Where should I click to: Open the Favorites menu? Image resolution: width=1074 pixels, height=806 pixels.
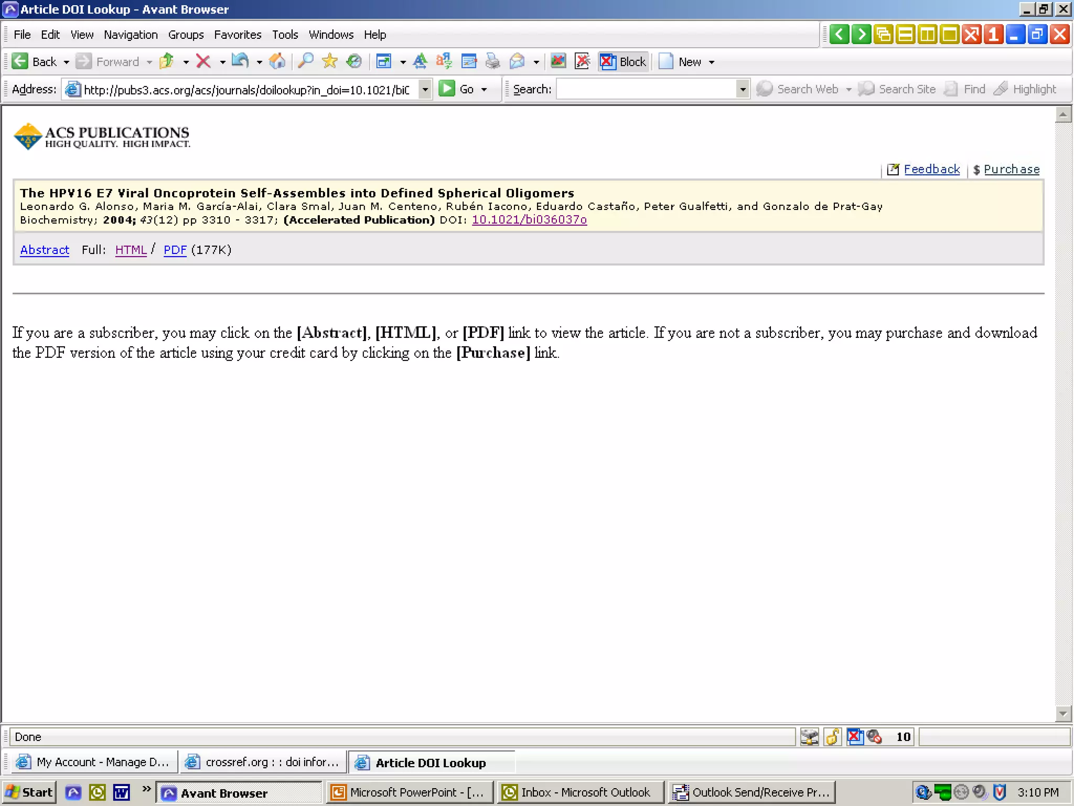(x=238, y=35)
